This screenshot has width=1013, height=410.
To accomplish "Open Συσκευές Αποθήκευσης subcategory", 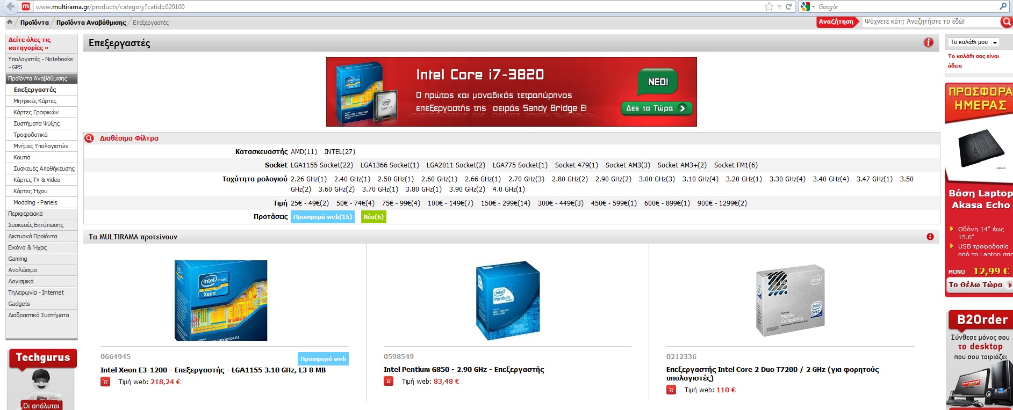I will tap(44, 169).
